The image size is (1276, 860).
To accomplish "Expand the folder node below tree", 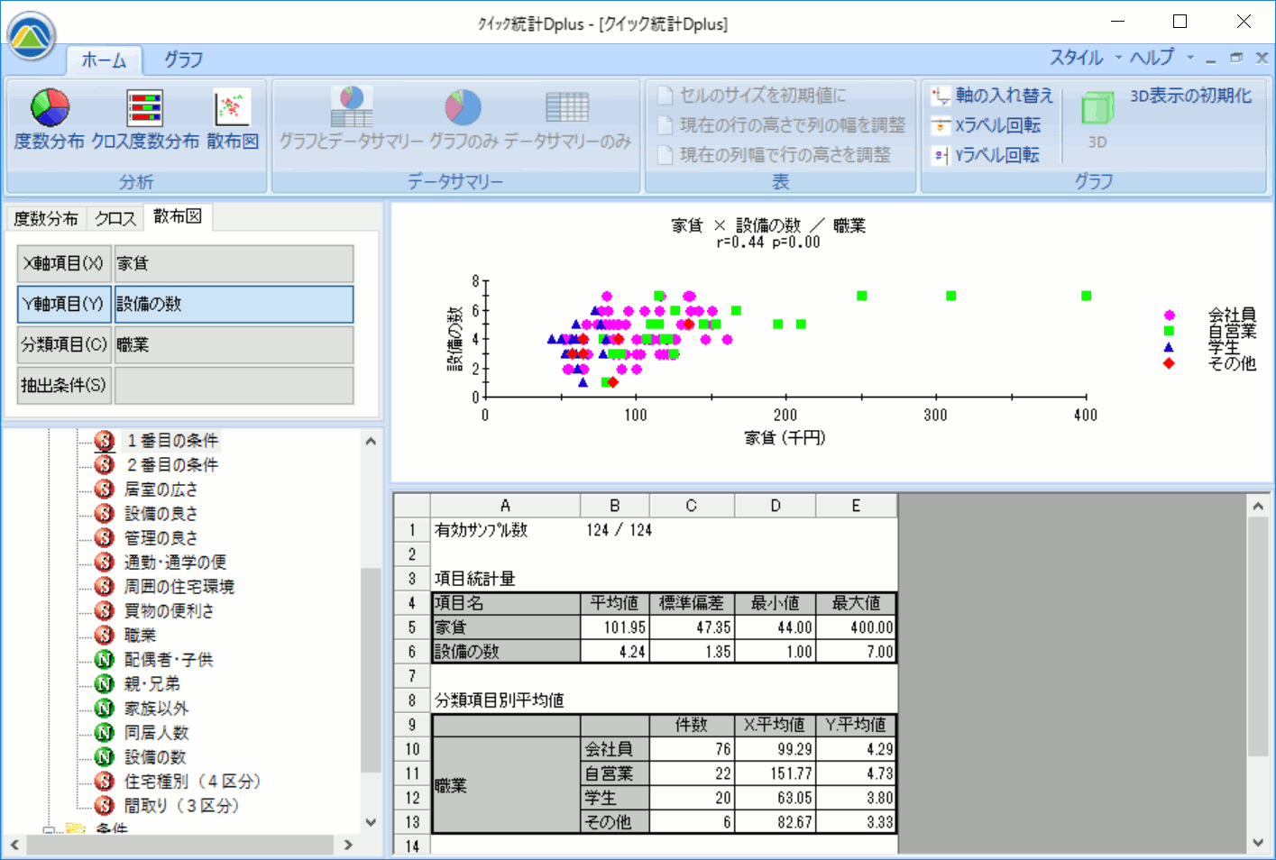I will [x=49, y=829].
